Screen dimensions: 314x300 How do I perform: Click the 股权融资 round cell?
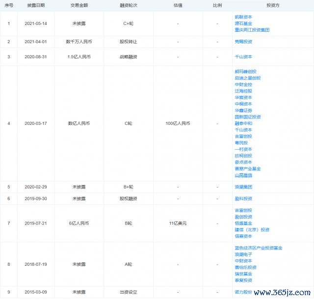[129, 199]
